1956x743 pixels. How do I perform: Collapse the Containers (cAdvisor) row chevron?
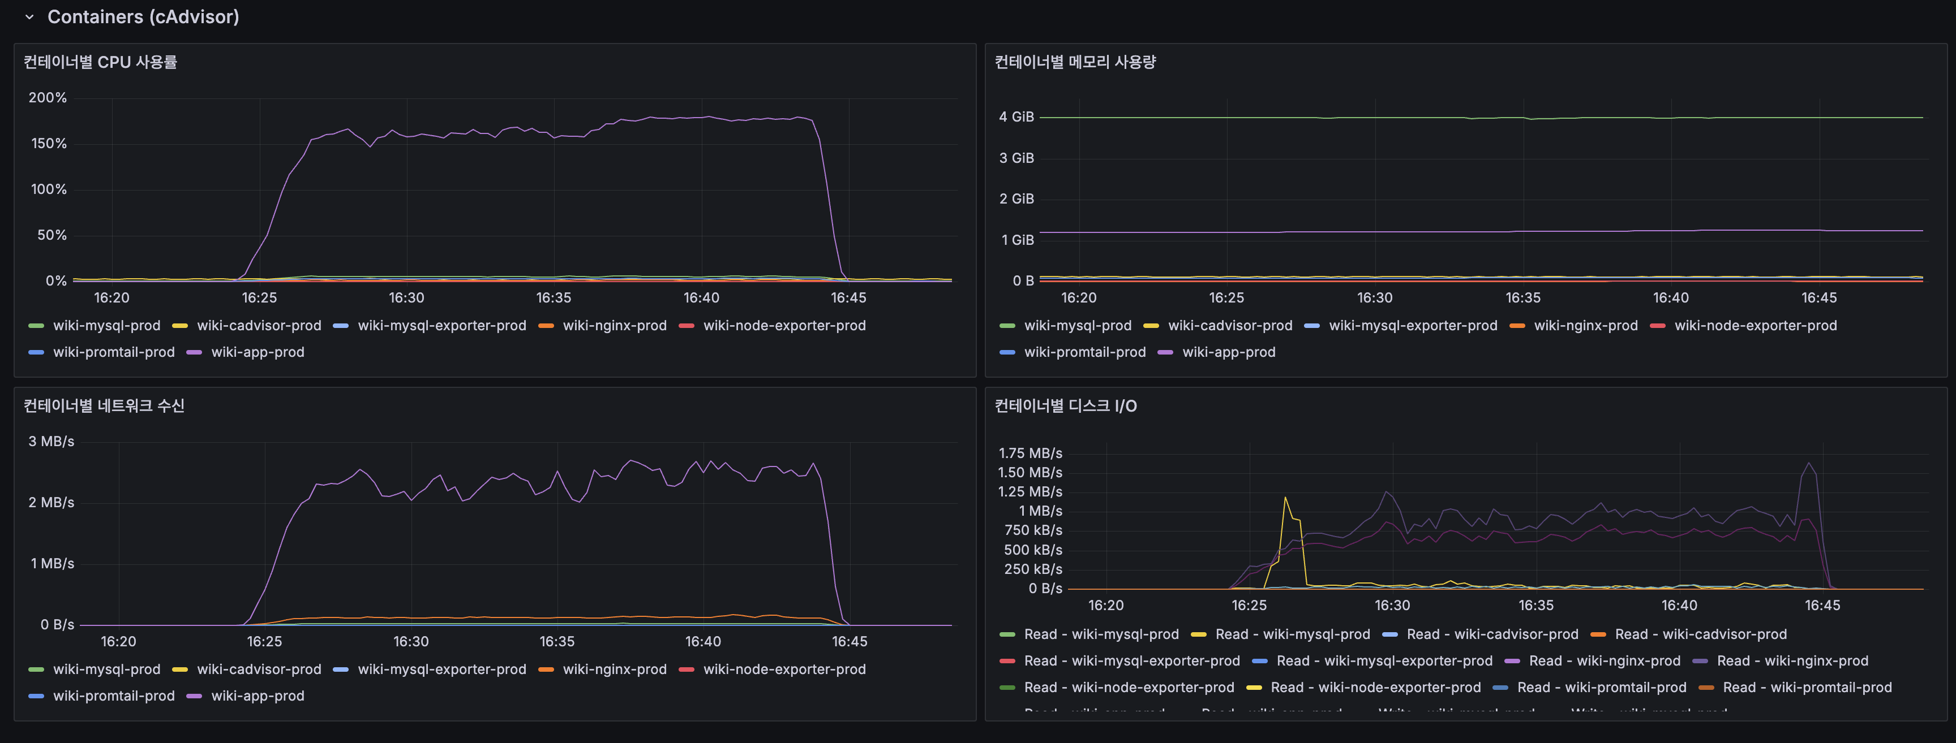click(29, 17)
